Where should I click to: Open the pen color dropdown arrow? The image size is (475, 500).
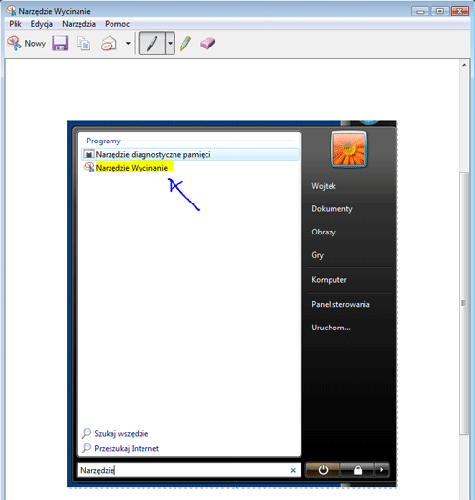(170, 44)
